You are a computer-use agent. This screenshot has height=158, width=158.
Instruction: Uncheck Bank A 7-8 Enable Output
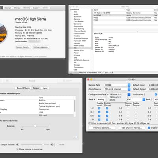pyautogui.click(x=107, y=120)
